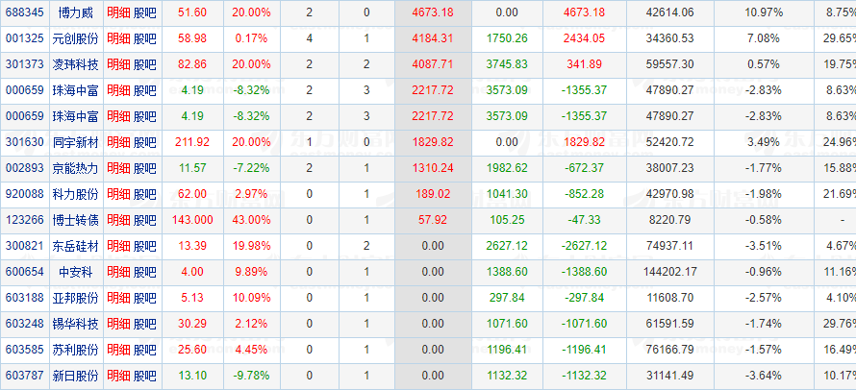Select the 43.00% change value

coord(251,220)
